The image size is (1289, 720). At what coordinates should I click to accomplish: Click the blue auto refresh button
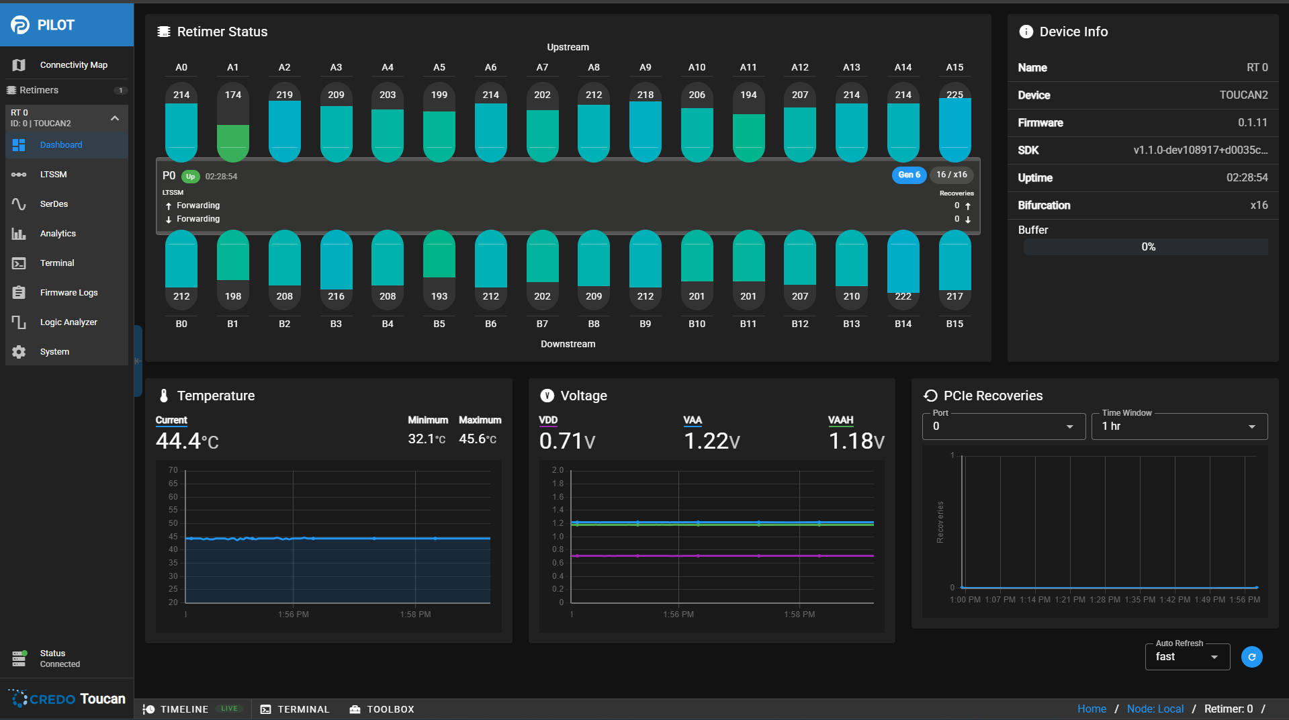pos(1251,657)
